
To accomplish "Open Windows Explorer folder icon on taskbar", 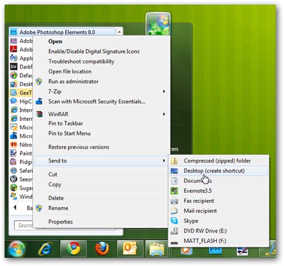I will pos(158,249).
